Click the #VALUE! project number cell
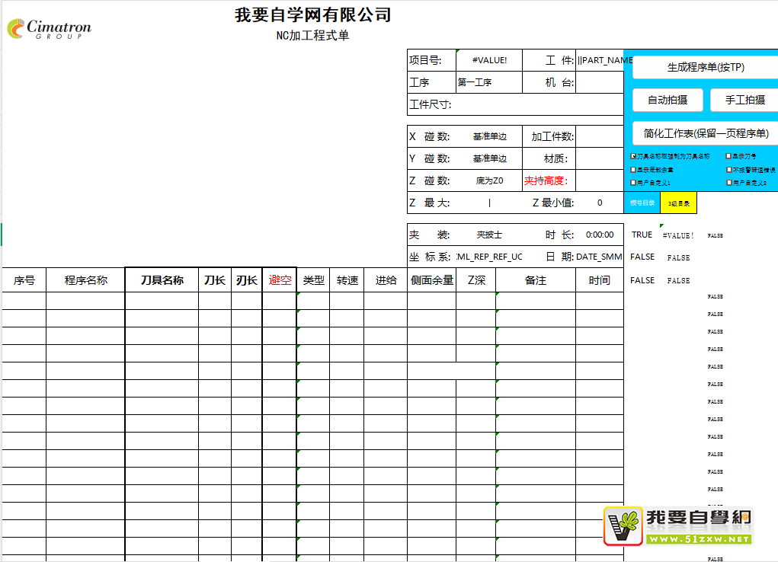This screenshot has width=778, height=562. click(x=488, y=60)
